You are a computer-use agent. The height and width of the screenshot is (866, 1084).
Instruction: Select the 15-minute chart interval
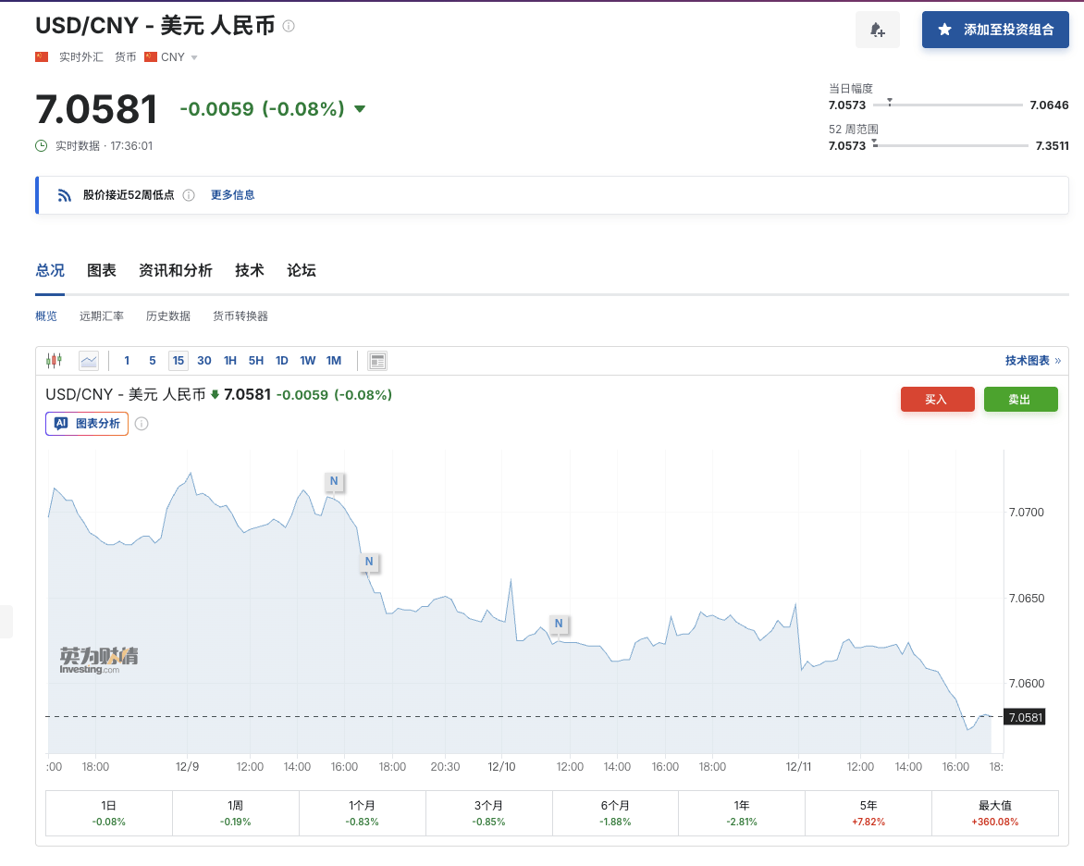(179, 361)
